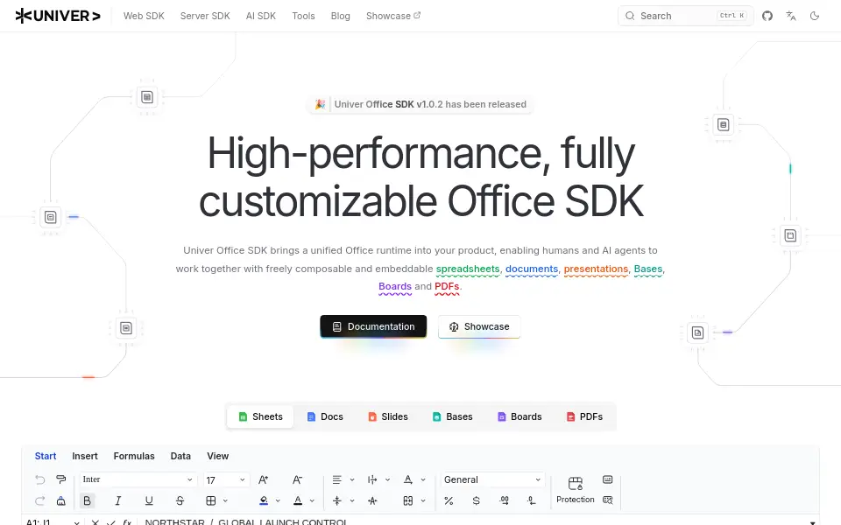The image size is (841, 525).
Task: Select the Start ribbon tab
Action: [x=46, y=457]
